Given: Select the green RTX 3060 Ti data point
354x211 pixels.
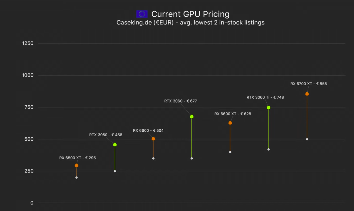Looking at the screenshot, I should point(269,108).
